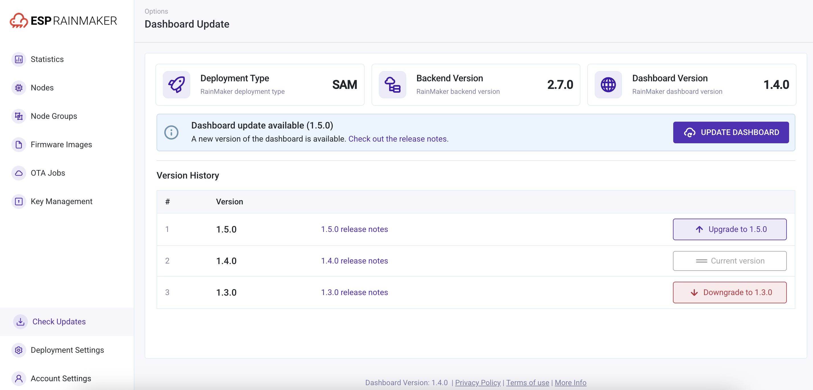Click the Node Groups icon
This screenshot has width=813, height=390.
coord(19,116)
